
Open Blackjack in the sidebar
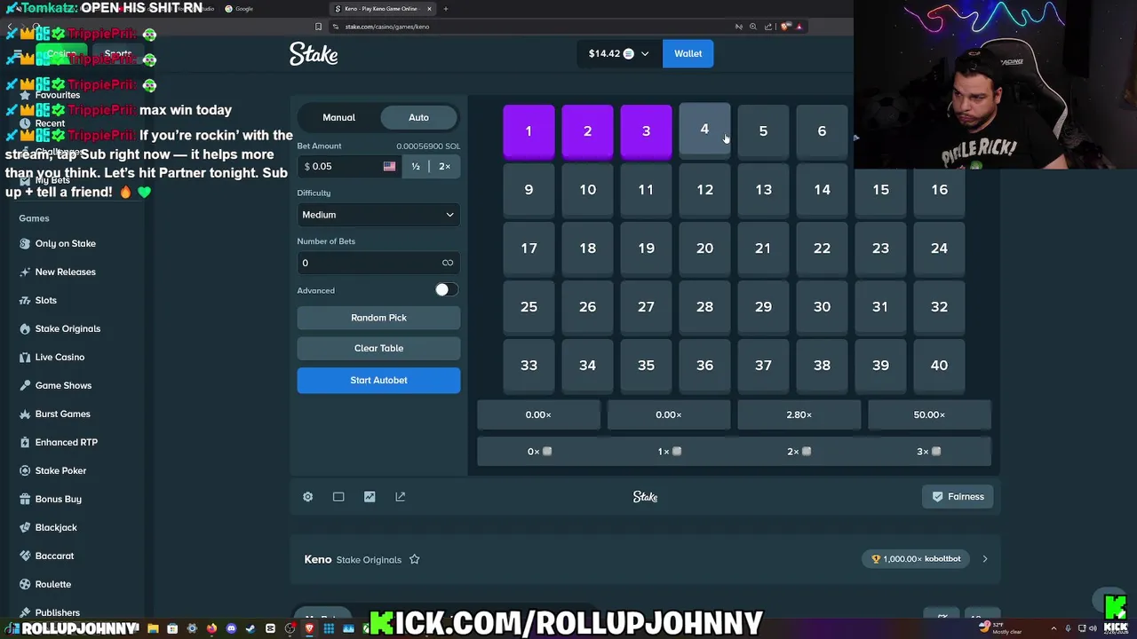[x=56, y=527]
